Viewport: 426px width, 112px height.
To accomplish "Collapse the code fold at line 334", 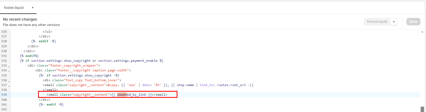I will 9,71.
